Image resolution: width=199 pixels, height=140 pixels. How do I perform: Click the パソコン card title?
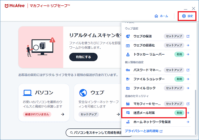click(44, 93)
